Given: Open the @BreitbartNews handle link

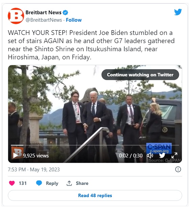Looking at the screenshot, I should point(44,20).
